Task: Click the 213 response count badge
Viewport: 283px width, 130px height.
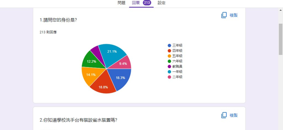Action: [147, 3]
